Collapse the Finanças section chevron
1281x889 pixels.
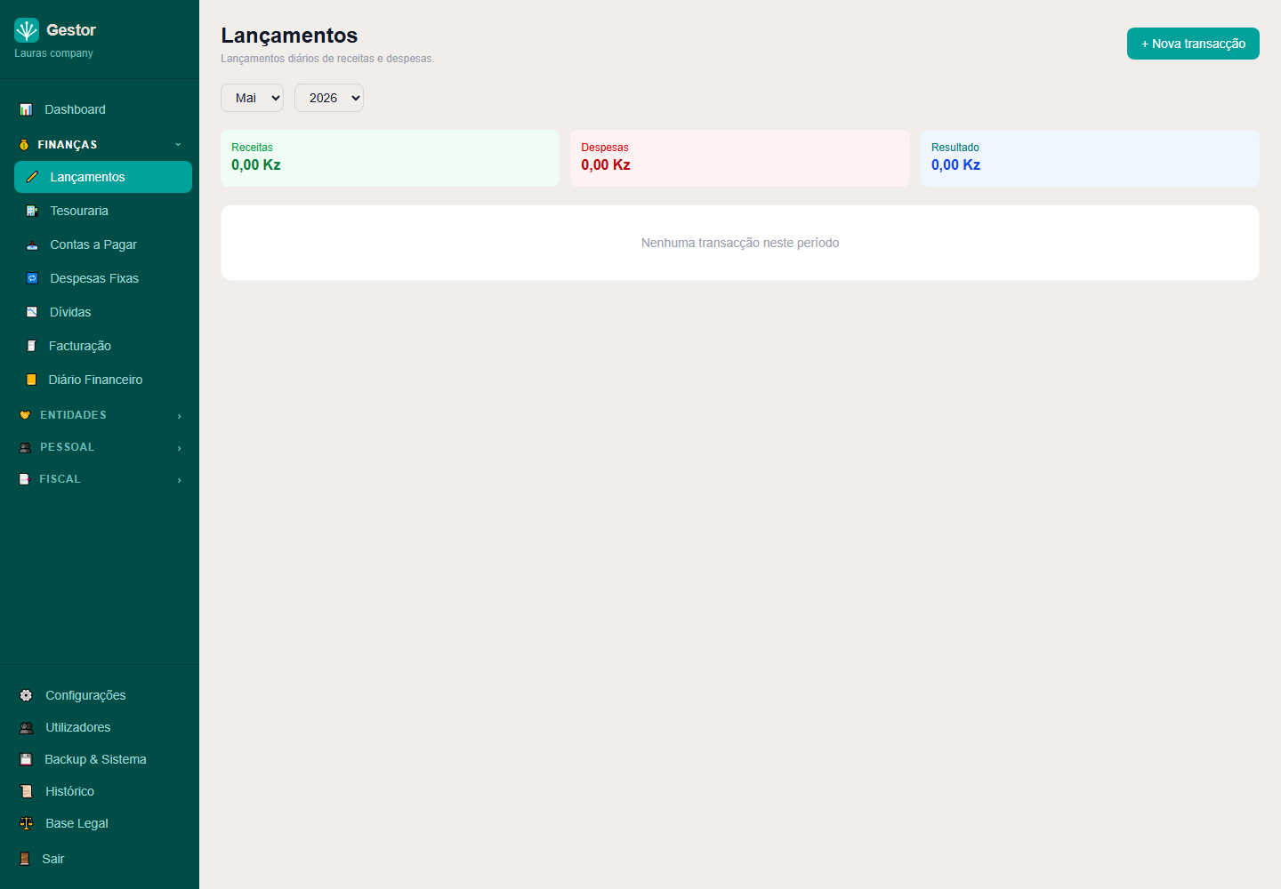(x=178, y=144)
